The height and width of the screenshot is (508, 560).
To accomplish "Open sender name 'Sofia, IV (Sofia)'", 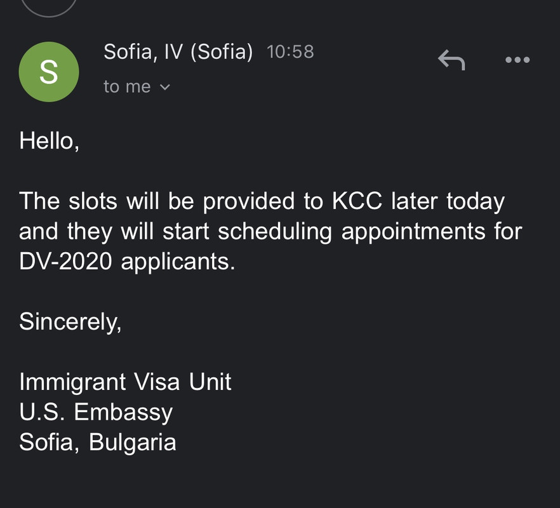I will (178, 51).
